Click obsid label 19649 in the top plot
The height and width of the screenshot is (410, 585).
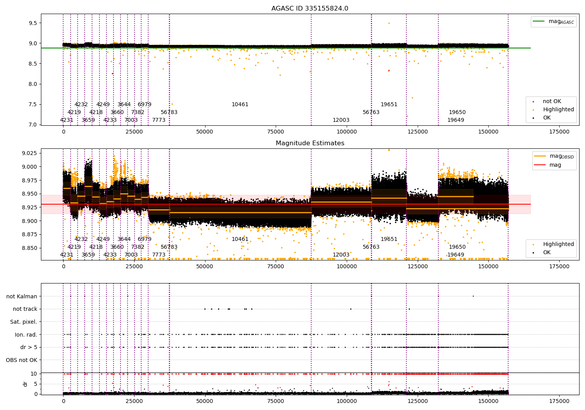[456, 120]
